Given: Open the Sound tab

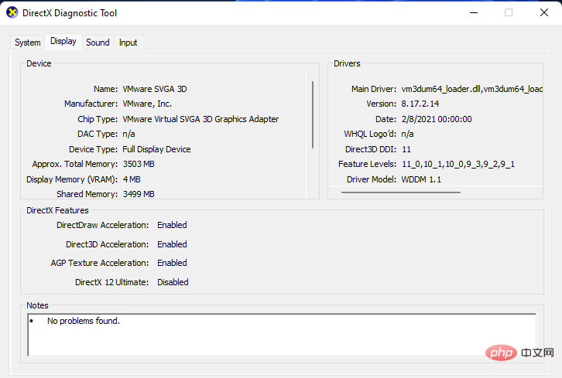Looking at the screenshot, I should tap(98, 43).
